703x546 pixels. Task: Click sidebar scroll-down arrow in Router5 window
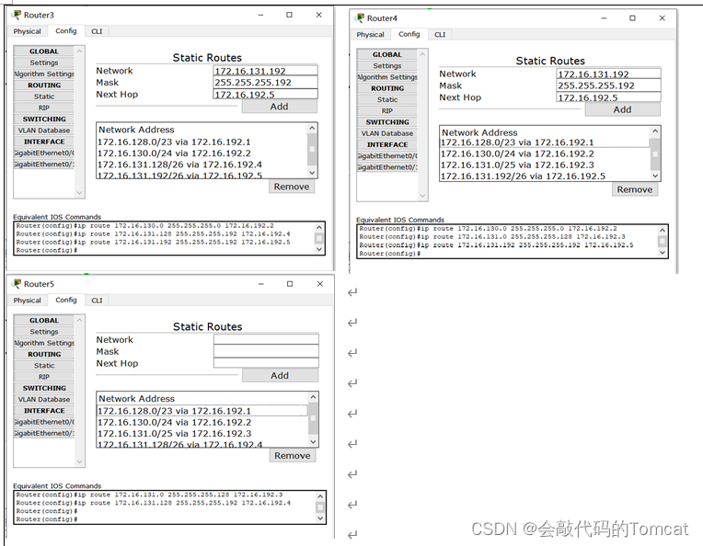(79, 461)
